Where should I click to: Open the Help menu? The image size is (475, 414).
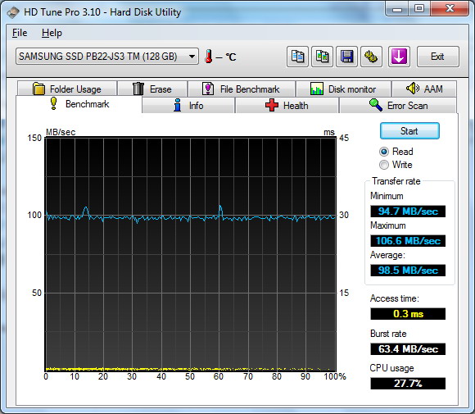pos(52,33)
